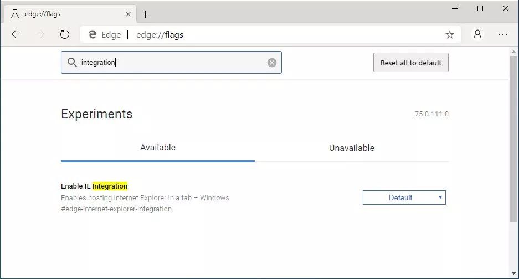519x279 pixels.
Task: Open #edge-internet-explorer-integration link
Action: [x=116, y=209]
